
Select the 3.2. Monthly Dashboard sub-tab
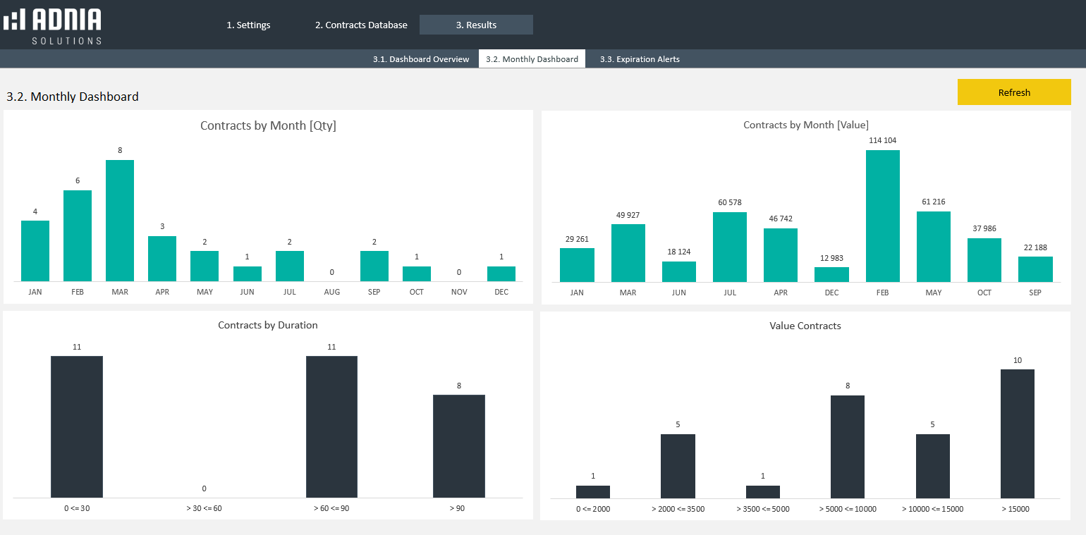point(532,59)
